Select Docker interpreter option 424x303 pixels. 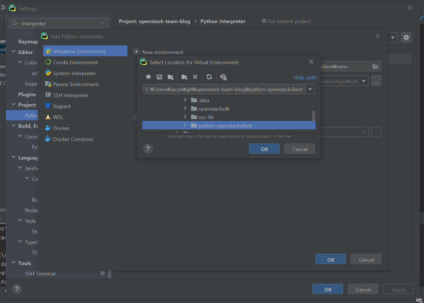point(85,128)
